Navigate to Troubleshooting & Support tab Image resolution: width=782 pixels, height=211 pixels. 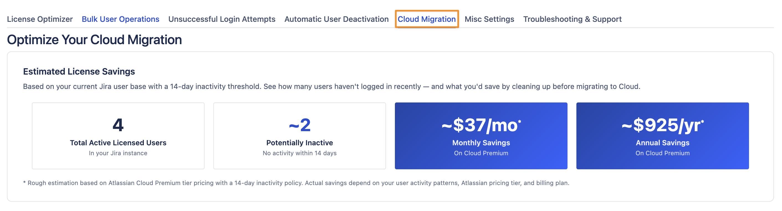pos(572,19)
